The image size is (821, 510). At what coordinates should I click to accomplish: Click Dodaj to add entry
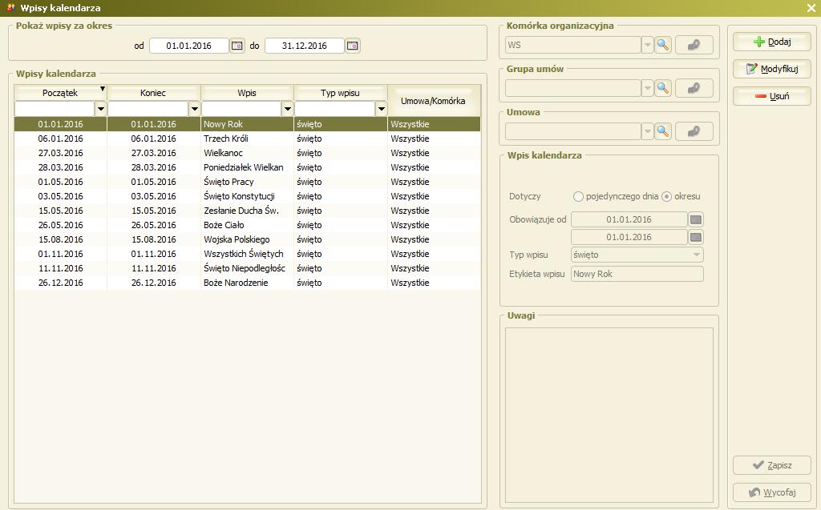772,42
